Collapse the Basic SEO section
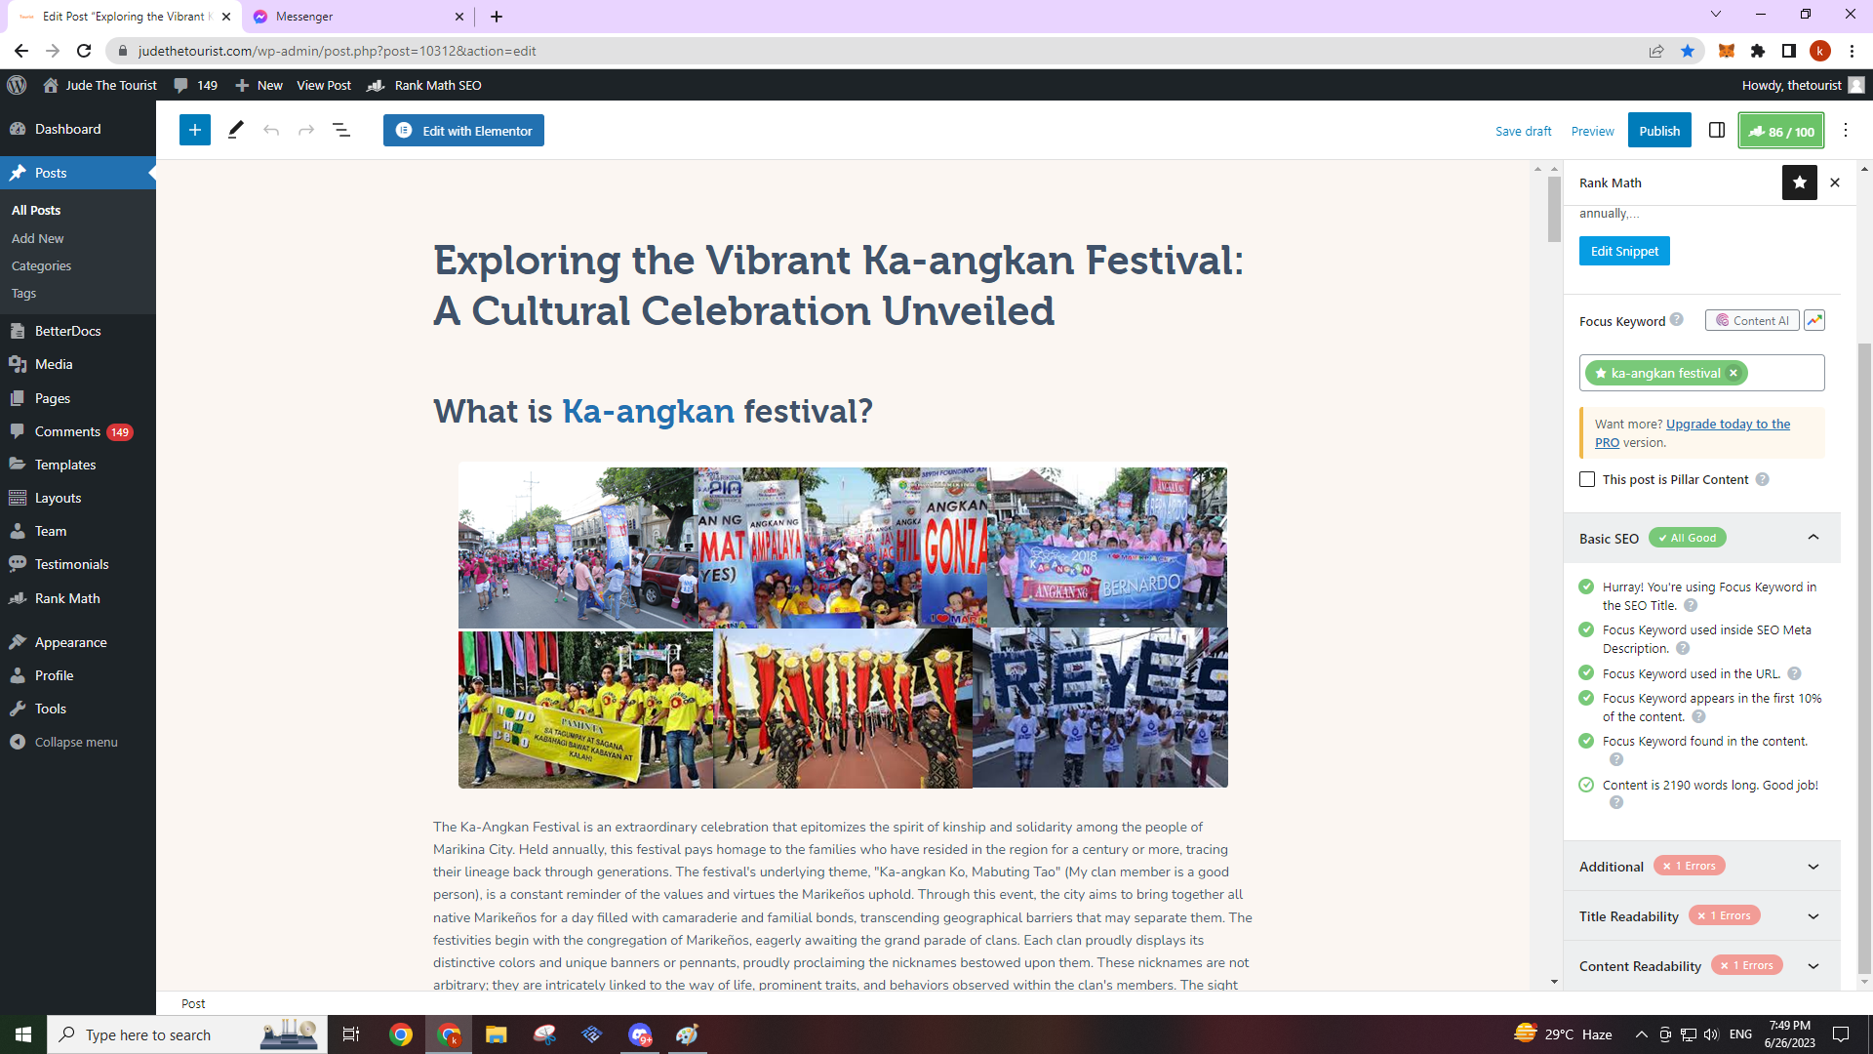The height and width of the screenshot is (1054, 1873). [1813, 538]
